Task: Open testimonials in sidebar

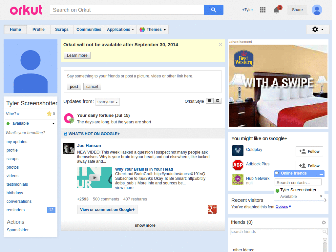Action: pos(17,184)
